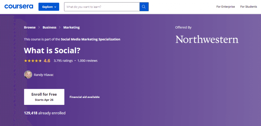Click the star rating icons
The height and width of the screenshot is (126, 261).
[33, 61]
